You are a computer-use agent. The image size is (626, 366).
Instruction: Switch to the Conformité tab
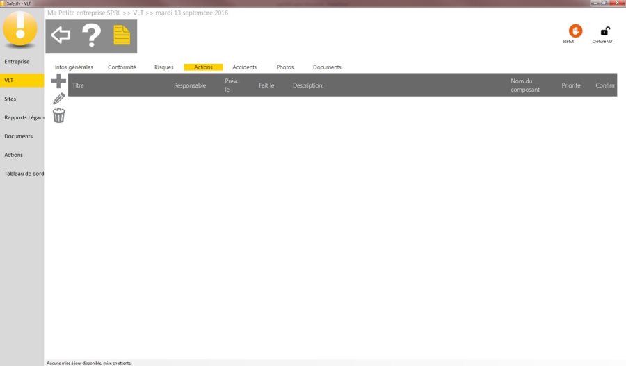122,67
